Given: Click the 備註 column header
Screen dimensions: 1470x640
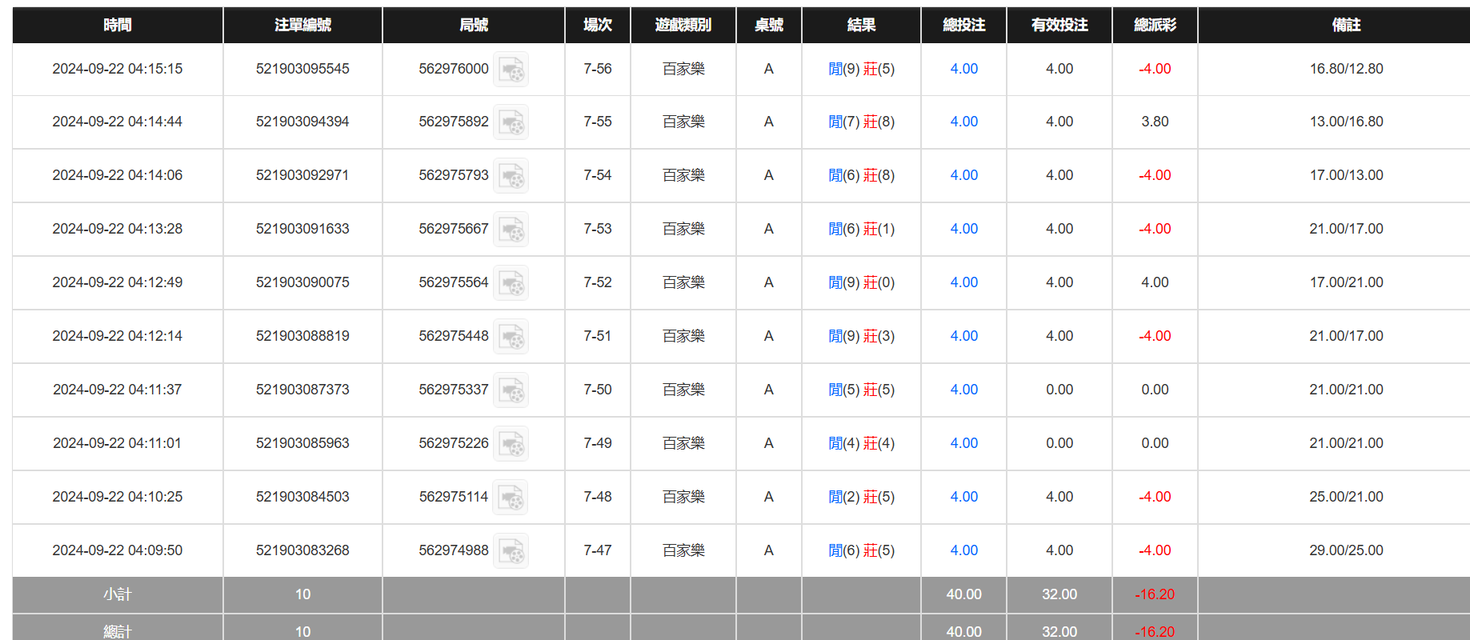Looking at the screenshot, I should pyautogui.click(x=1346, y=25).
